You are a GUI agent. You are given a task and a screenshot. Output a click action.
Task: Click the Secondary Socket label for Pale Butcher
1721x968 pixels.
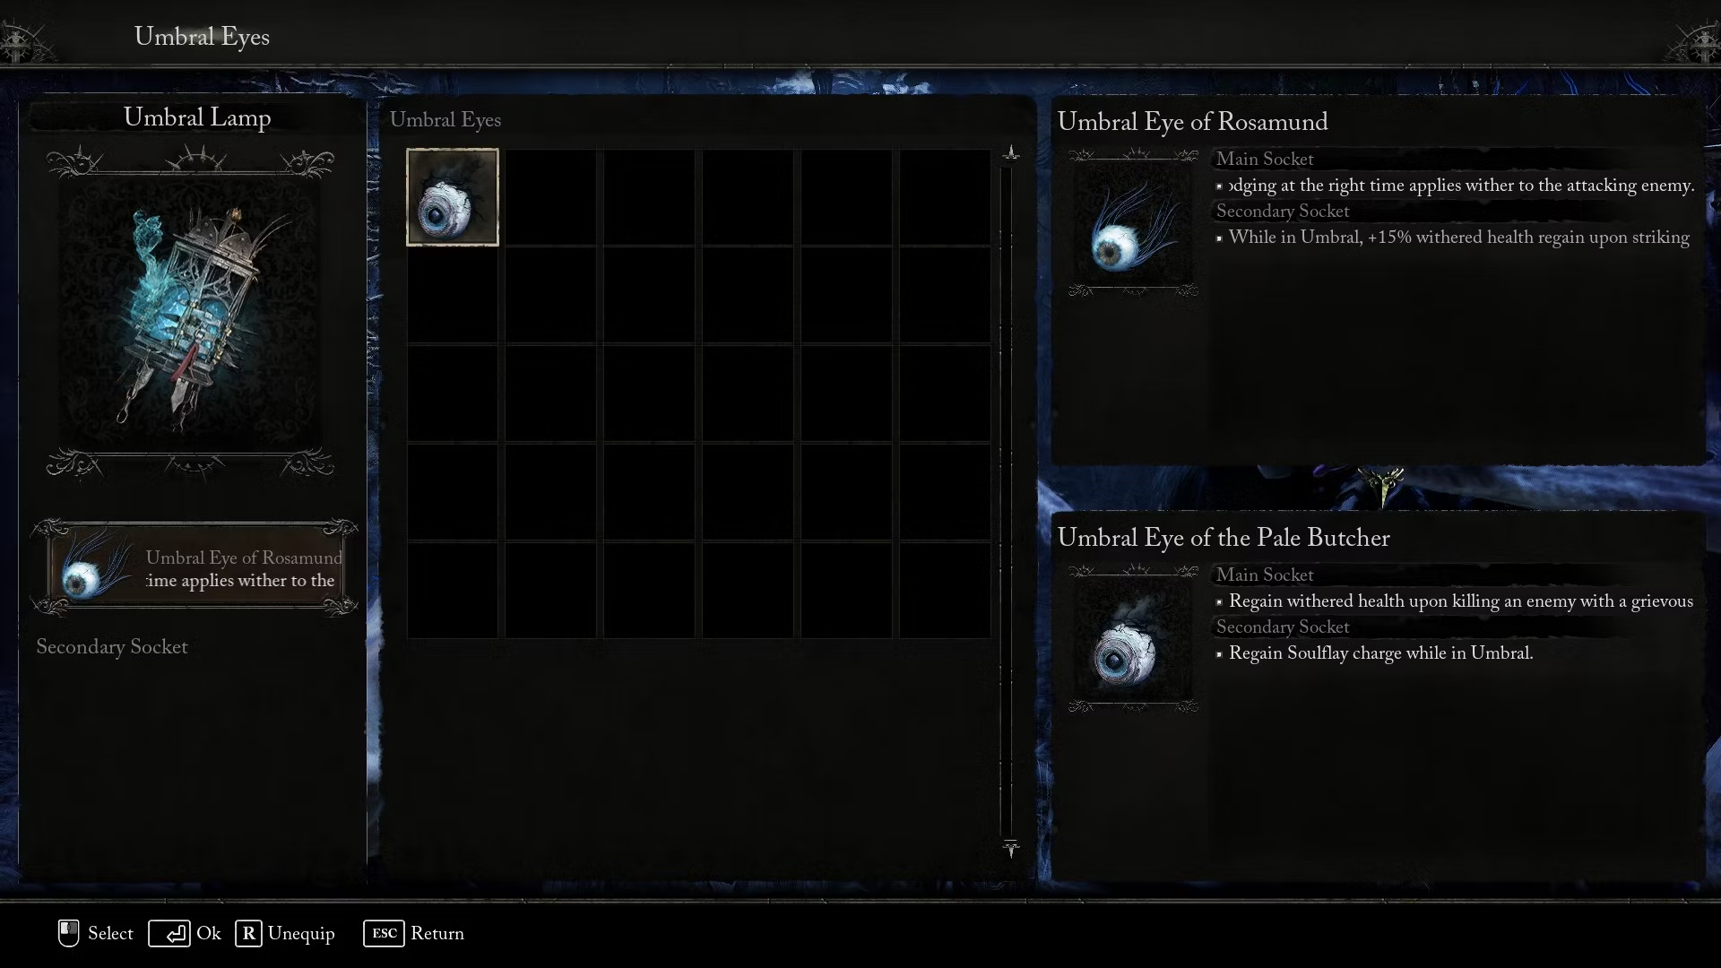pos(1283,627)
